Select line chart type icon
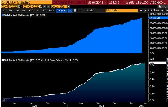This screenshot has width=168, height=107. (x=70, y=10)
